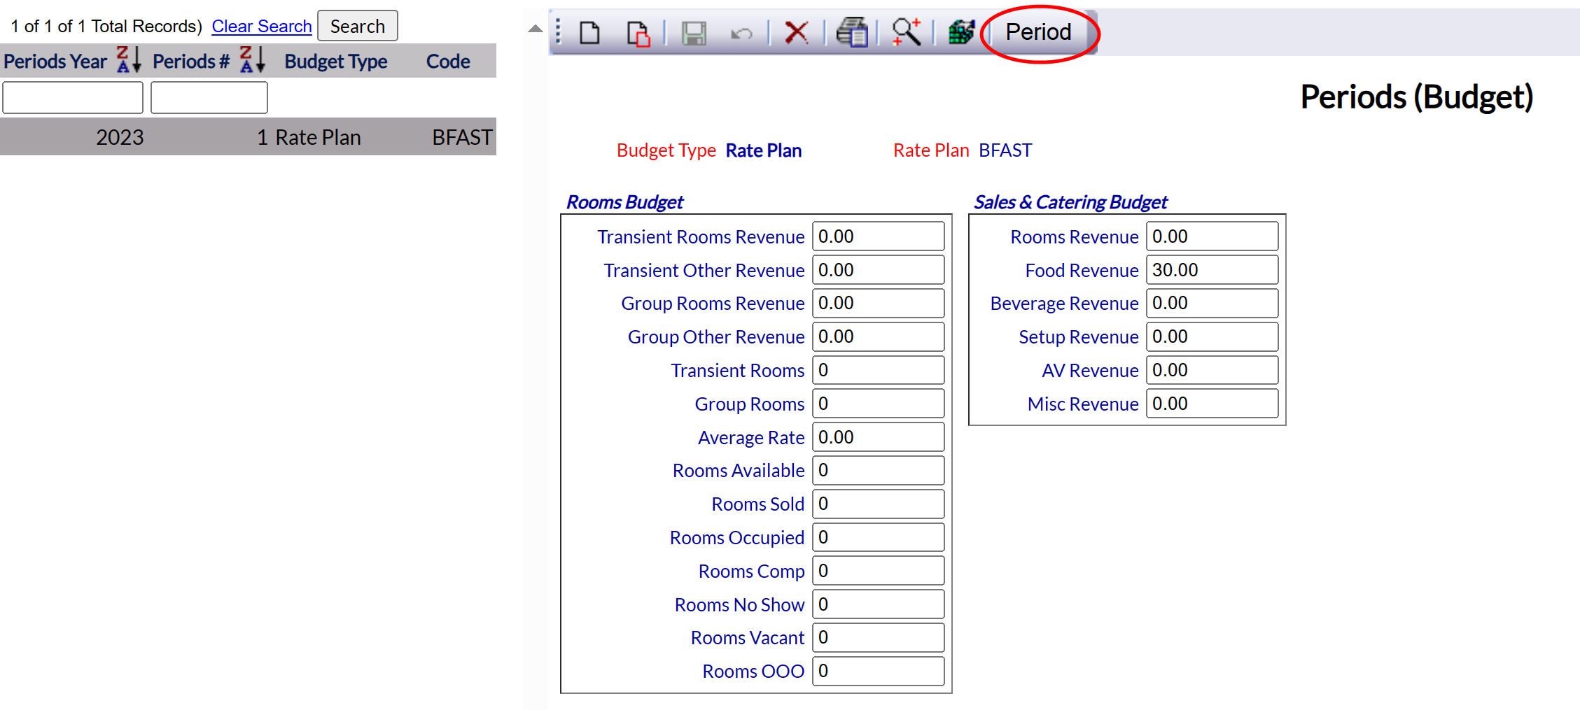Click the magnifying glass Find icon
The width and height of the screenshot is (1580, 710).
(x=906, y=32)
